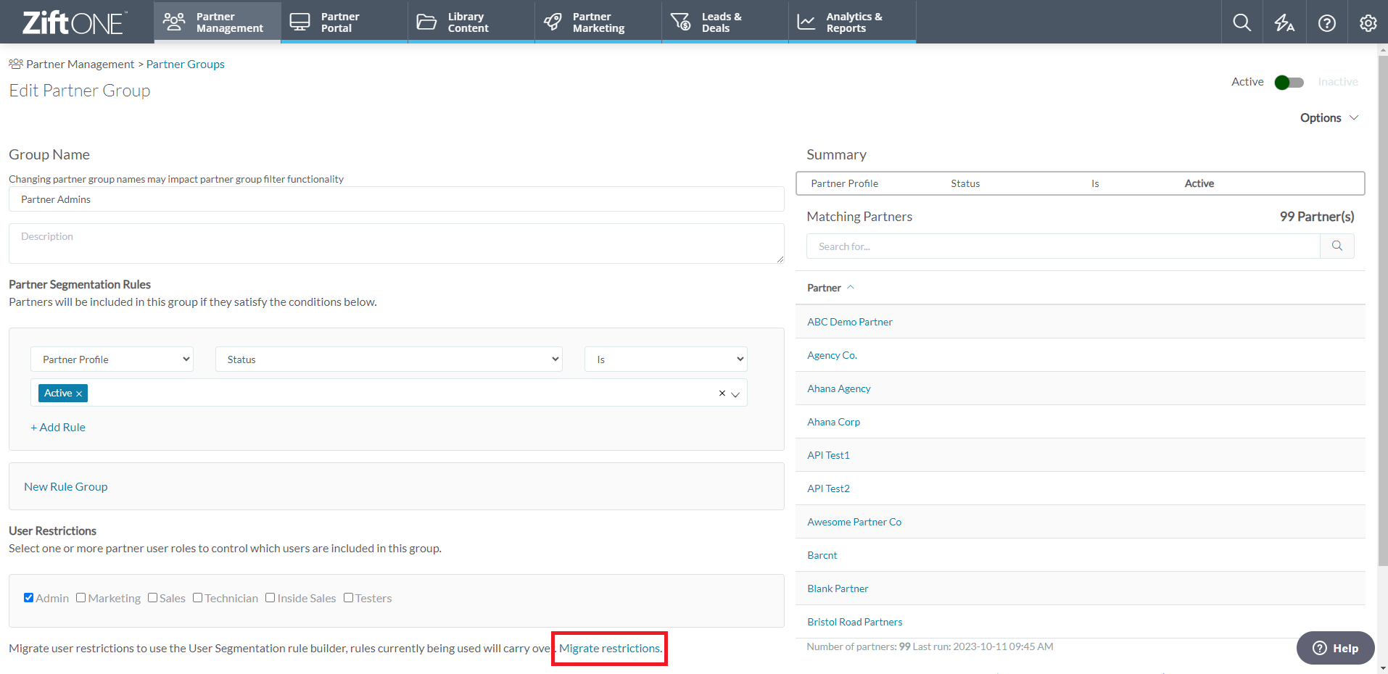
Task: Check the Marketing role checkbox
Action: pyautogui.click(x=81, y=598)
